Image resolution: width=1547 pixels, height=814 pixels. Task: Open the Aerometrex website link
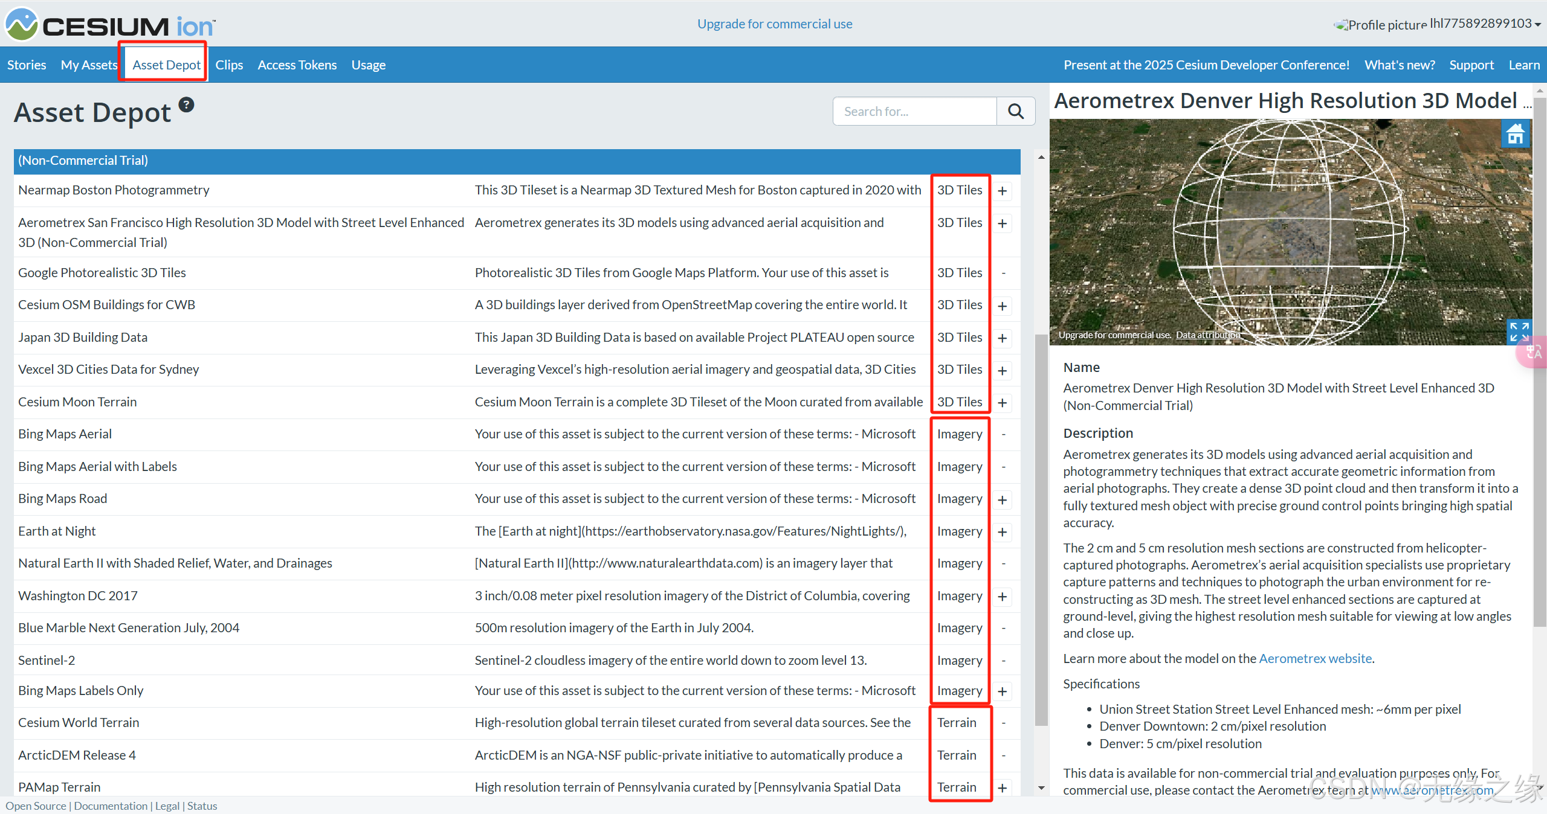point(1315,659)
